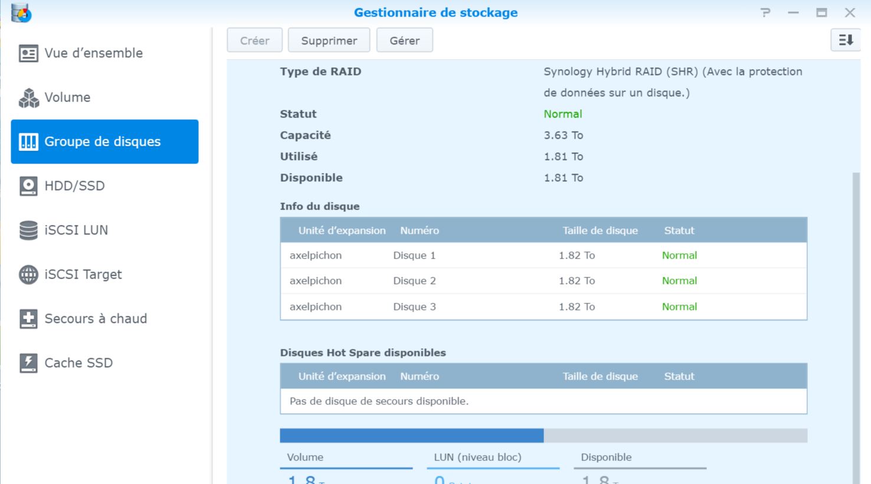Screen dimensions: 871x484
Task: Select the Volume cubes icon
Action: coord(28,97)
